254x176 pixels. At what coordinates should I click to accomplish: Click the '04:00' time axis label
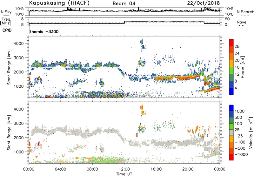click(x=60, y=169)
